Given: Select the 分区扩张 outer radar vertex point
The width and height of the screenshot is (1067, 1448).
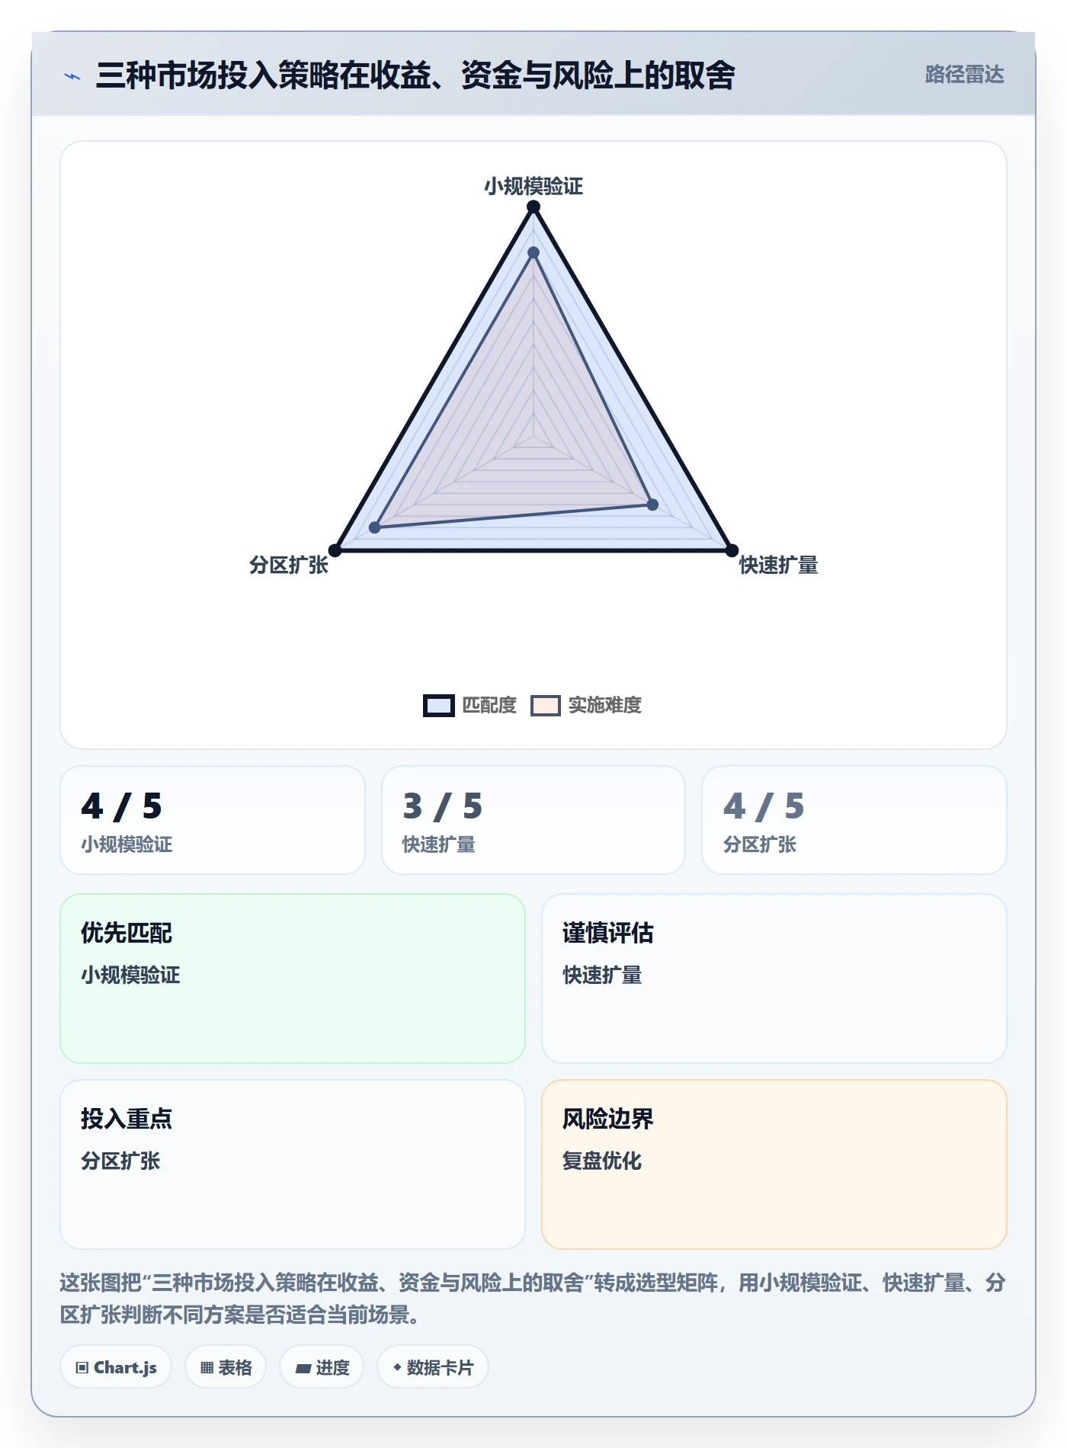Looking at the screenshot, I should pyautogui.click(x=335, y=550).
